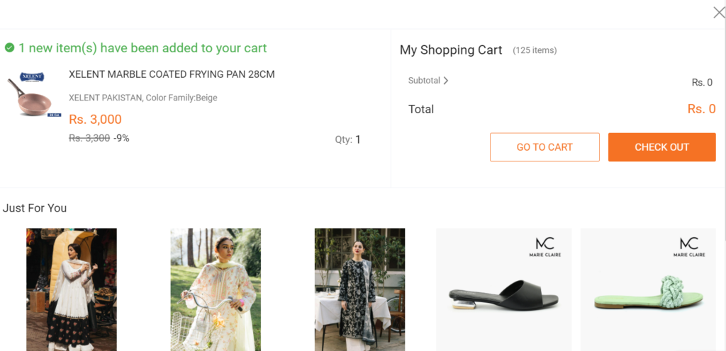Expand the Subtotal chevron arrow
Viewport: 726px width, 351px height.
(x=446, y=81)
